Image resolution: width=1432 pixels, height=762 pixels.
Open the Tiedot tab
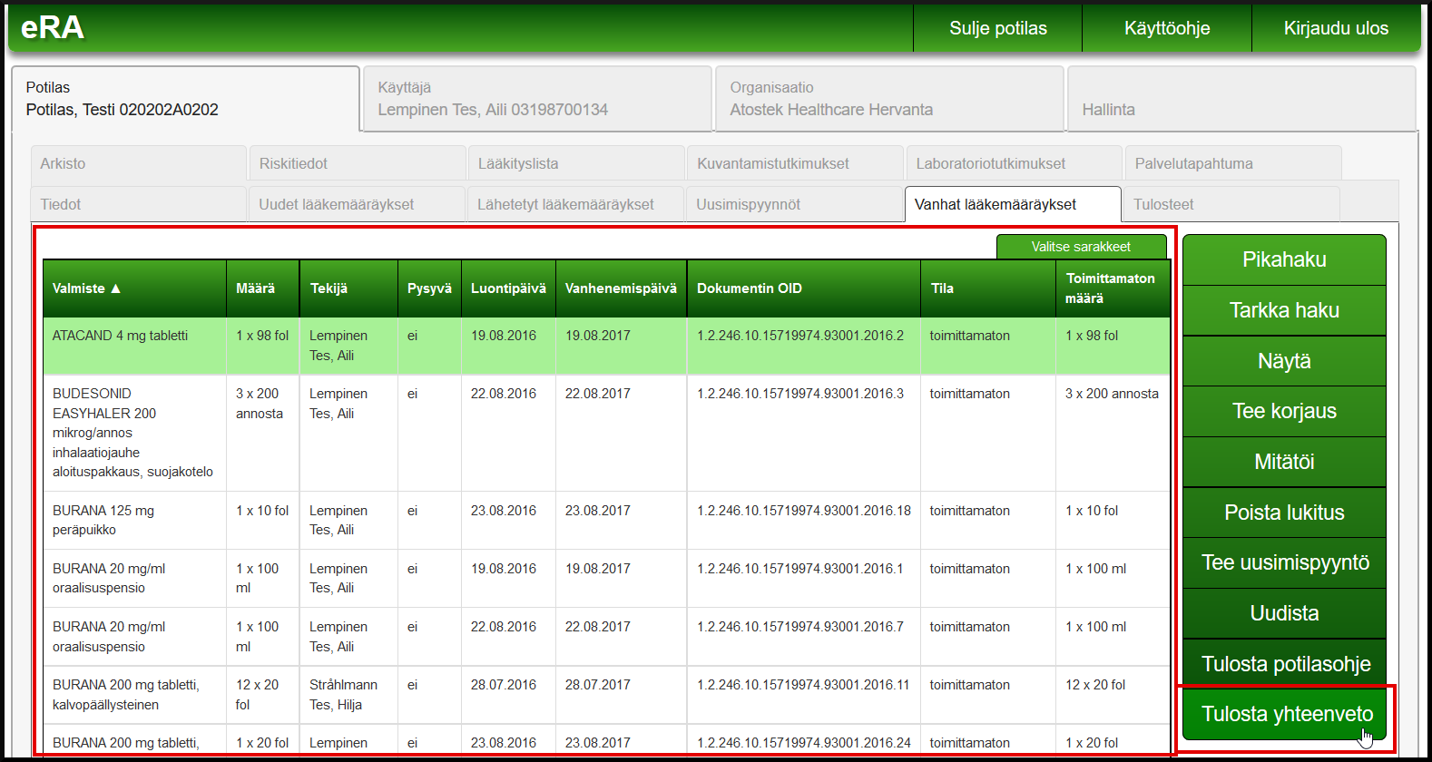138,204
